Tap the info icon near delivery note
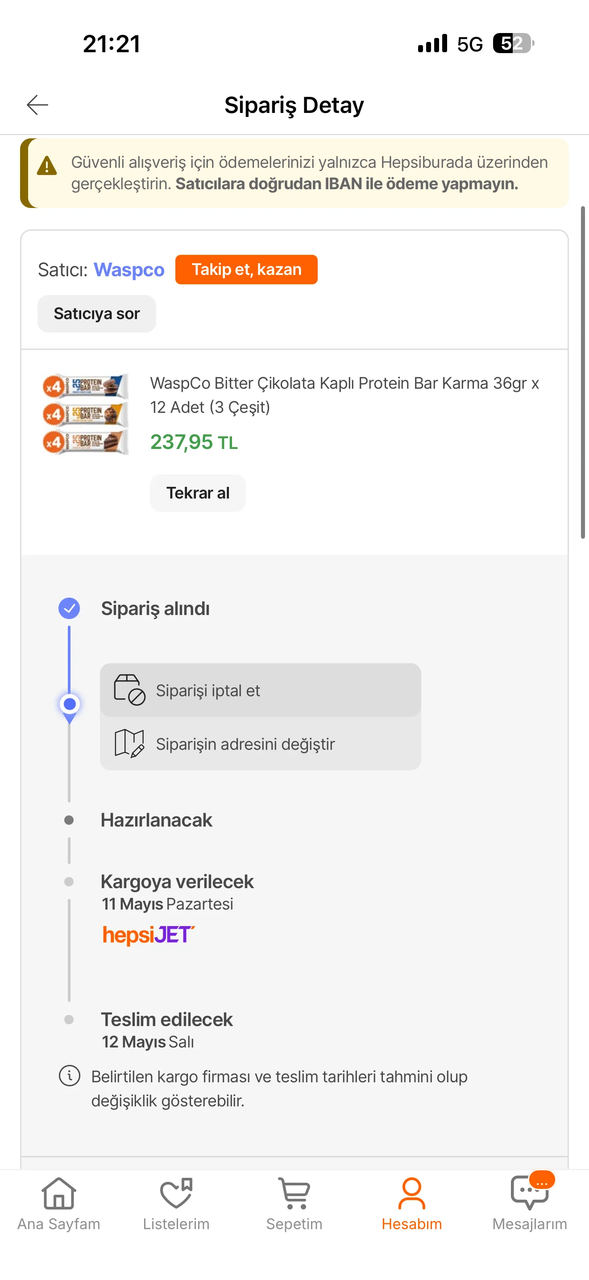 tap(70, 1076)
